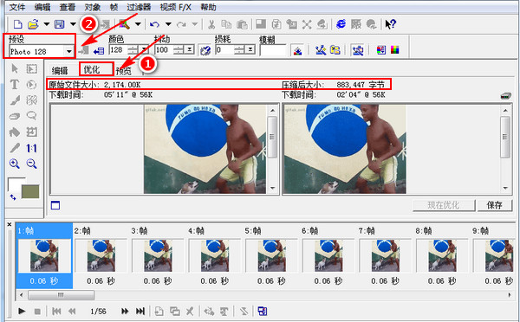Select frame thumbnail 2:帧

pos(101,255)
